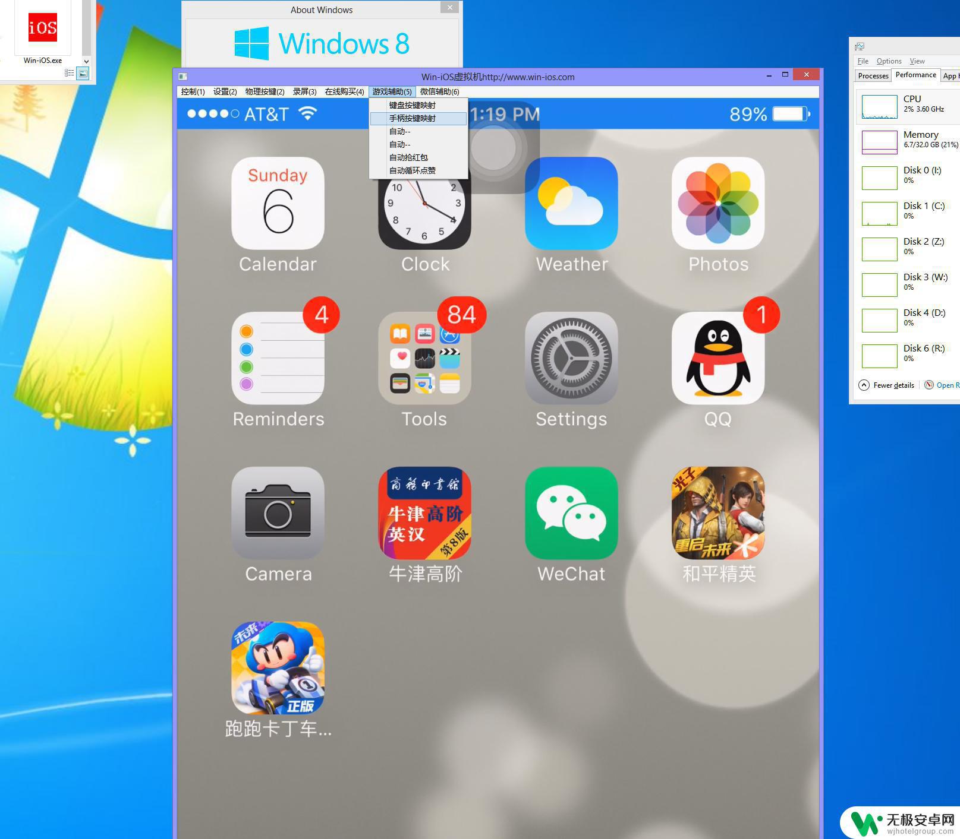The height and width of the screenshot is (839, 960).
Task: Open the 微信辅助(6) menu
Action: pos(439,91)
